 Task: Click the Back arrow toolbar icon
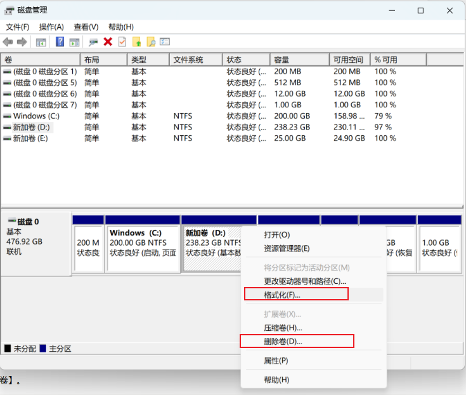click(x=8, y=42)
